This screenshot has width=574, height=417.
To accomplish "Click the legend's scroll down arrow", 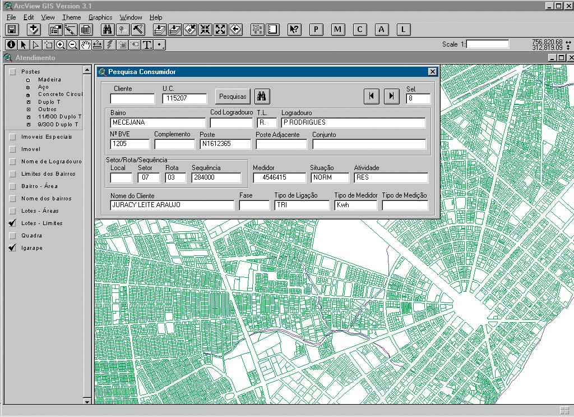I will (87, 401).
